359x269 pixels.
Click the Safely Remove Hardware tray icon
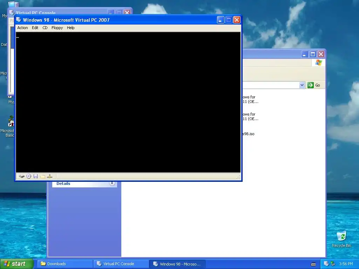pos(333,264)
